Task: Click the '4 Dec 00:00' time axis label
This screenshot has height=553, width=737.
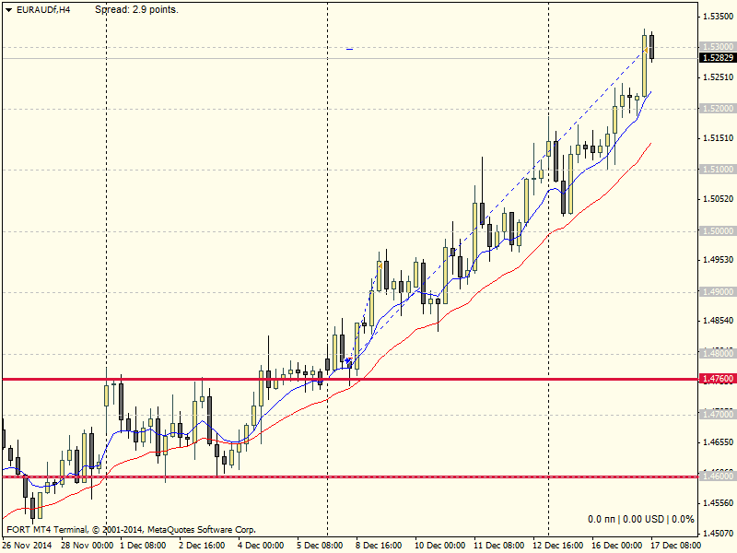Action: 261,546
